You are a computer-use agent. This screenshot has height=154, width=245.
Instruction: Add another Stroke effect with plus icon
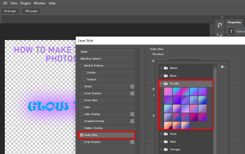132,86
